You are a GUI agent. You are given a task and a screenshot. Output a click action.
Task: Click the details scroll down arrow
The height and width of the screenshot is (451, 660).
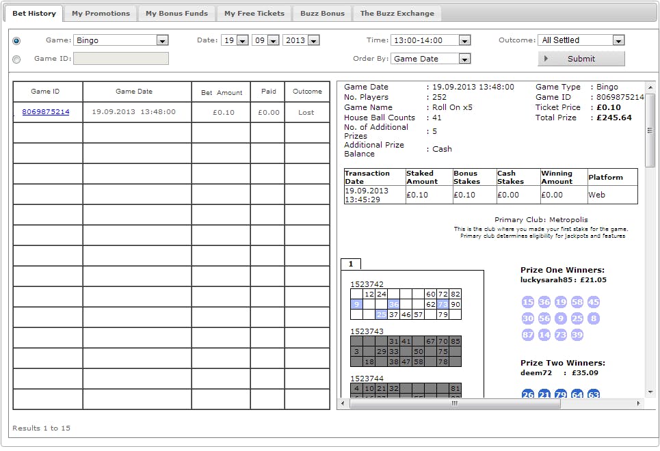click(x=650, y=392)
